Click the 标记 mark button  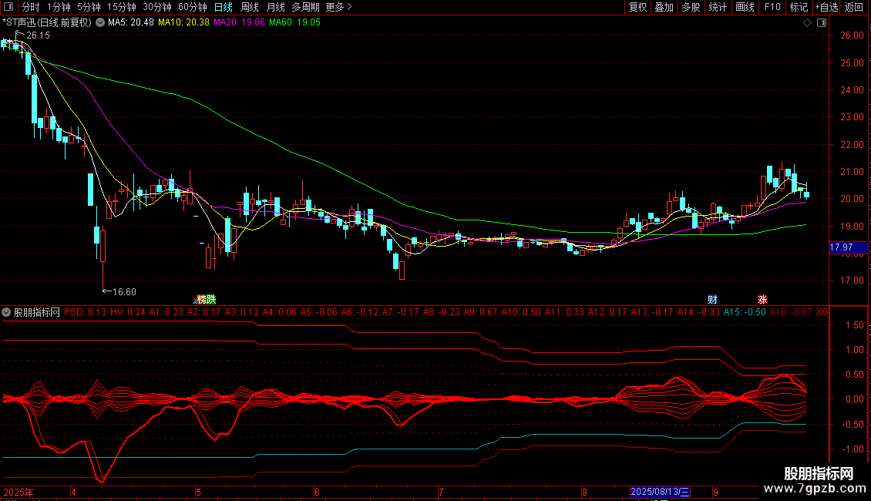pos(799,7)
